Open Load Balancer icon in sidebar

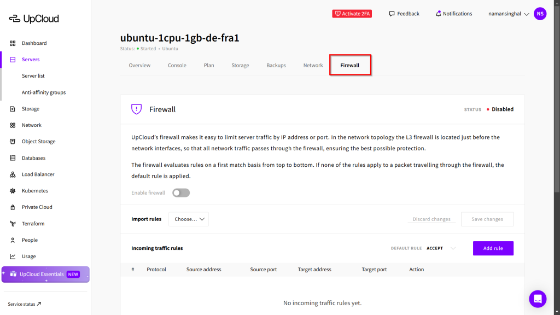point(13,174)
